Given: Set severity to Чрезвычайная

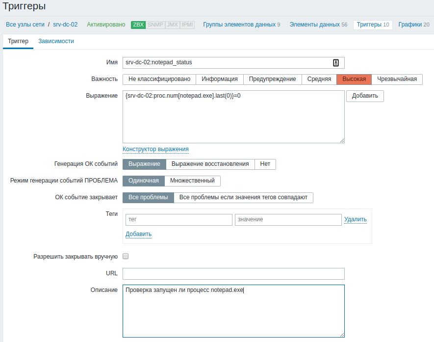Looking at the screenshot, I should tap(397, 79).
